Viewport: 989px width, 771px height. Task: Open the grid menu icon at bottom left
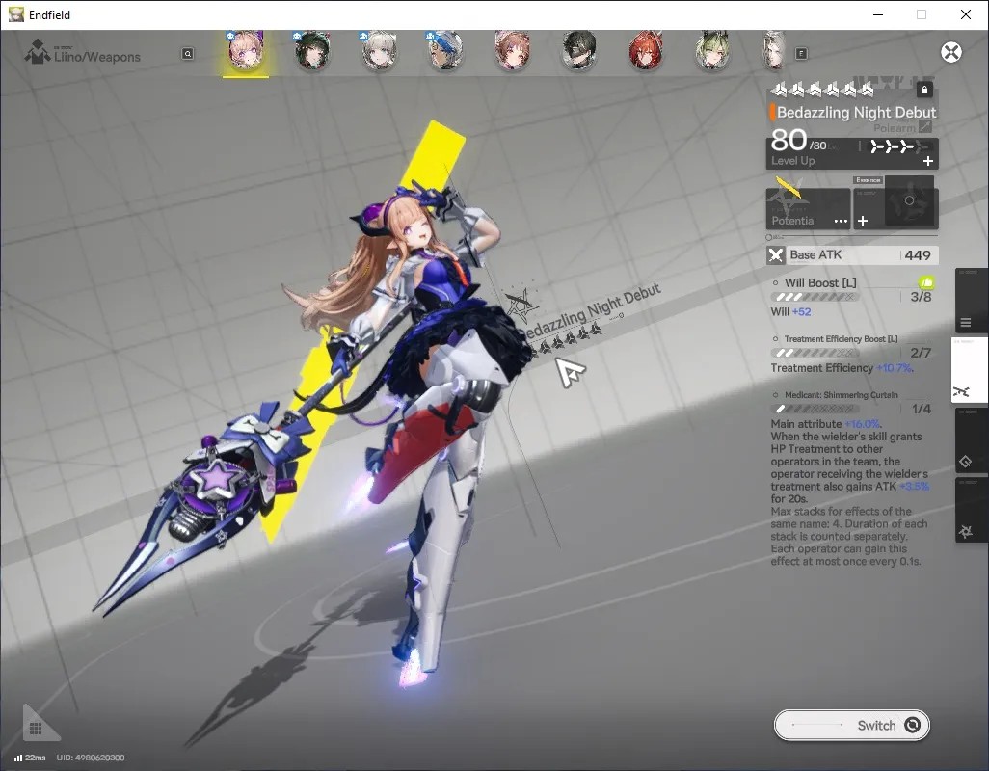click(36, 729)
